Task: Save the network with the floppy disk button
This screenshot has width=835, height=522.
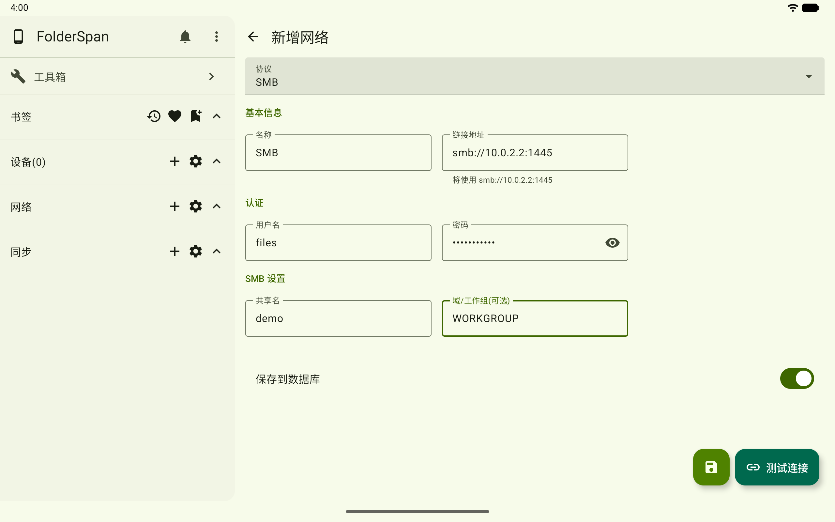Action: [711, 467]
